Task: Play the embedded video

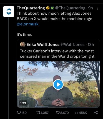Action: coord(58,84)
